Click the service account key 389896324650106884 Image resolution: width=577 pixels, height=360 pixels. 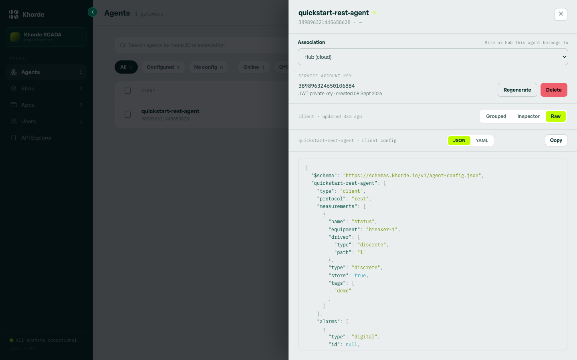[x=327, y=86]
